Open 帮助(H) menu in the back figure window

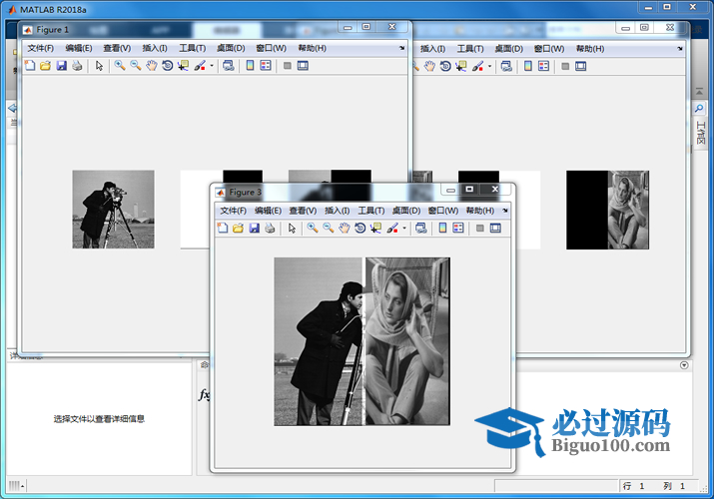tap(590, 48)
